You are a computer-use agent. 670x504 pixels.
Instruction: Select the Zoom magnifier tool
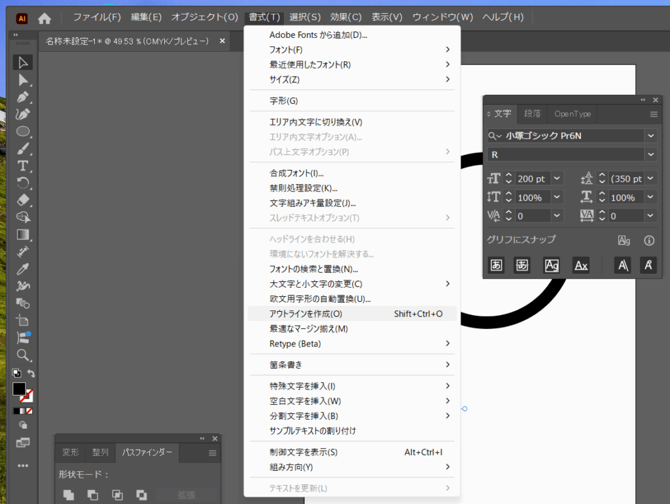pyautogui.click(x=23, y=355)
